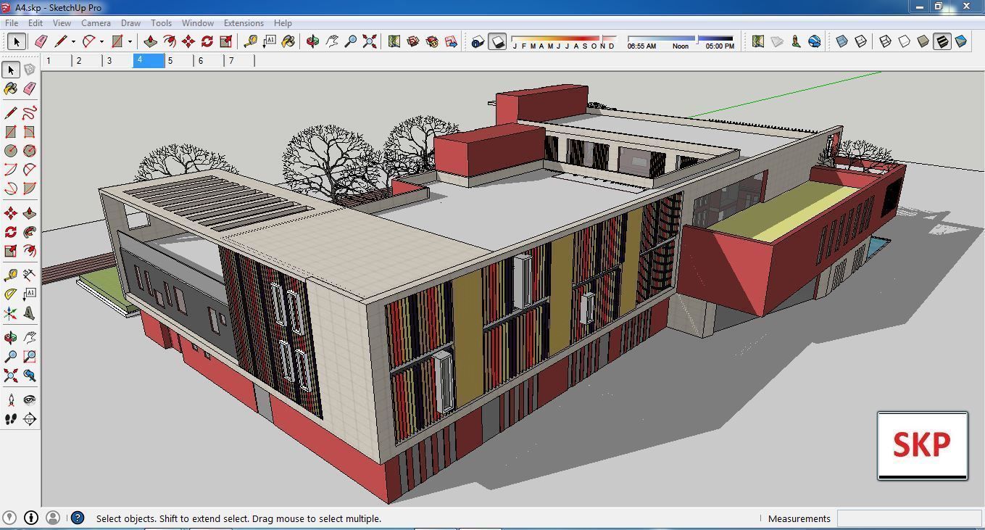Click the Photo Textures person icon
The width and height of the screenshot is (985, 530).
click(x=796, y=41)
